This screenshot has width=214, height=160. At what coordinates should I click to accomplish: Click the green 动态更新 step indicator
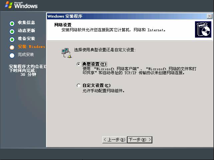pyautogui.click(x=12, y=32)
